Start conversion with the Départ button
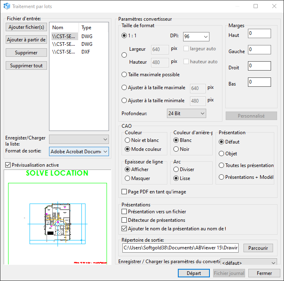The height and width of the screenshot is (281, 284). click(x=194, y=273)
